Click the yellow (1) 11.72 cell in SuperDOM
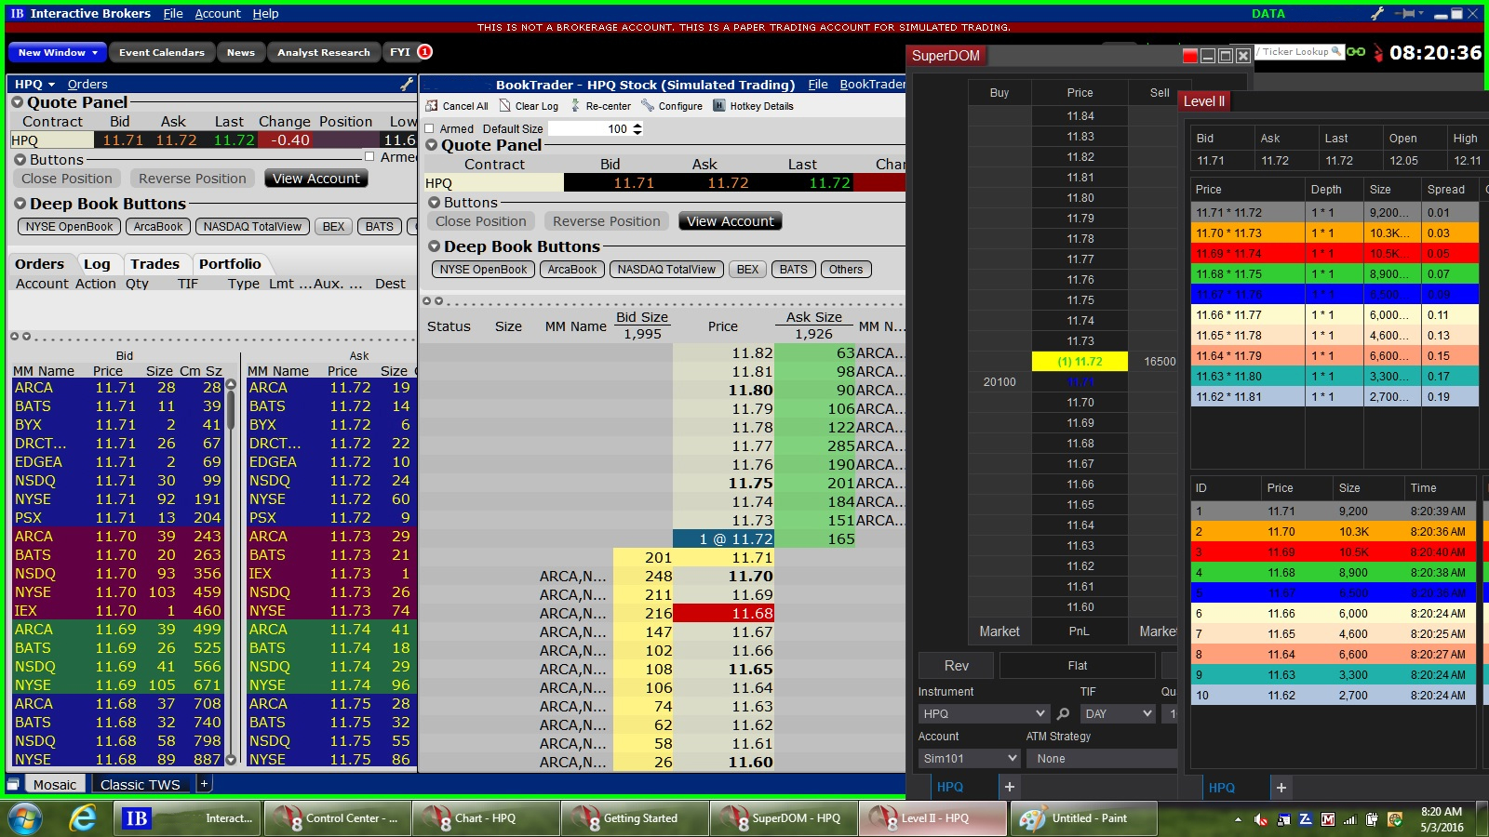Viewport: 1489px width, 837px height. pos(1080,361)
